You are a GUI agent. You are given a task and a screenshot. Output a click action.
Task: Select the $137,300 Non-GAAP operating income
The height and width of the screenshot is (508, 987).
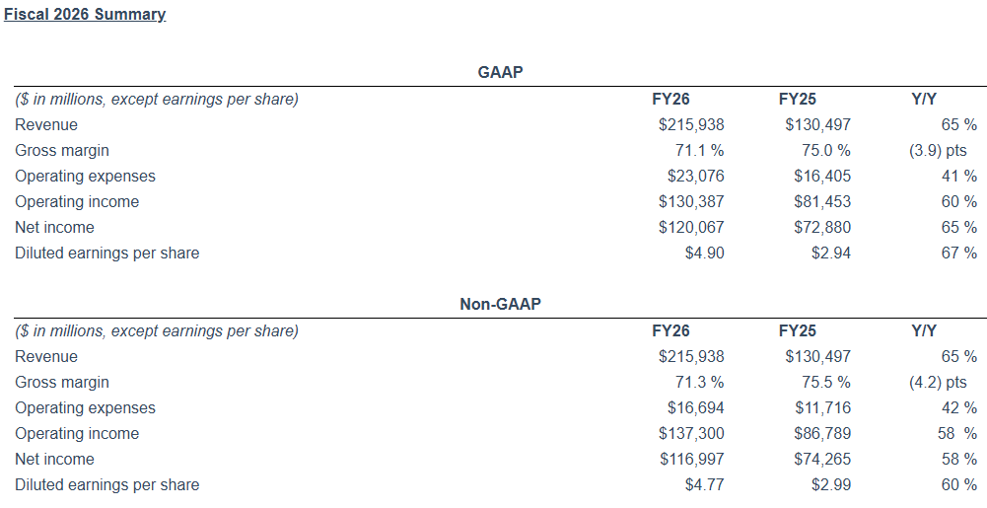[691, 434]
